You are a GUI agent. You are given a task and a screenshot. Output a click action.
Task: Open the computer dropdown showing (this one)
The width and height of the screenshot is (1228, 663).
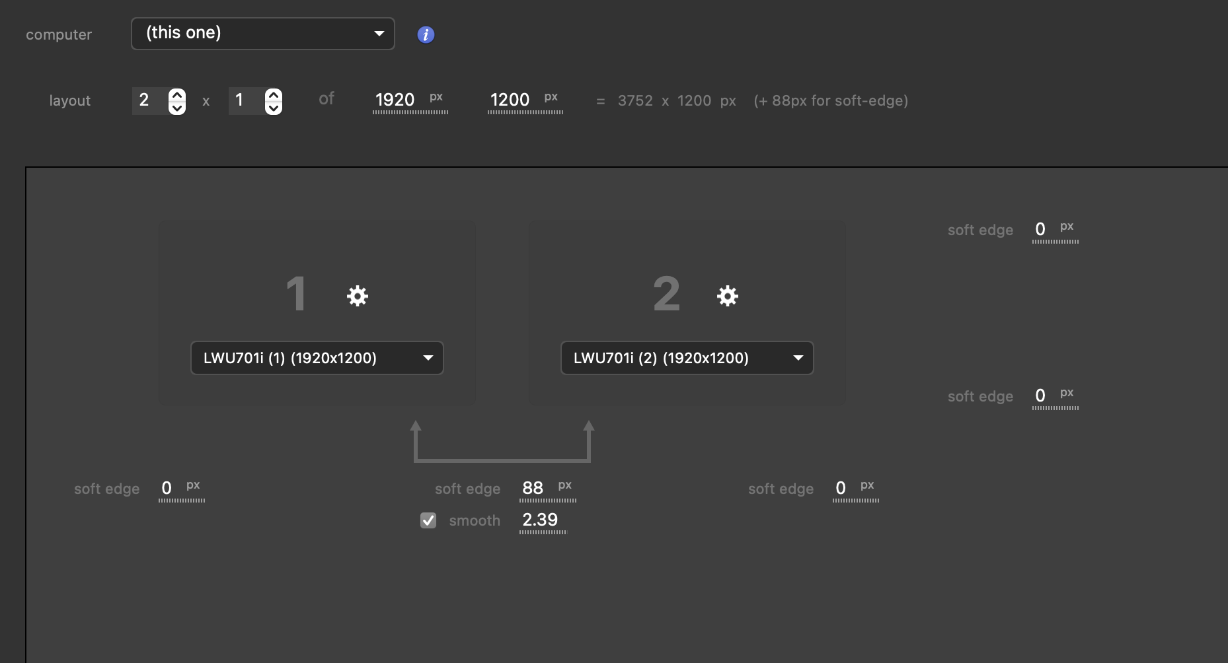pos(262,34)
